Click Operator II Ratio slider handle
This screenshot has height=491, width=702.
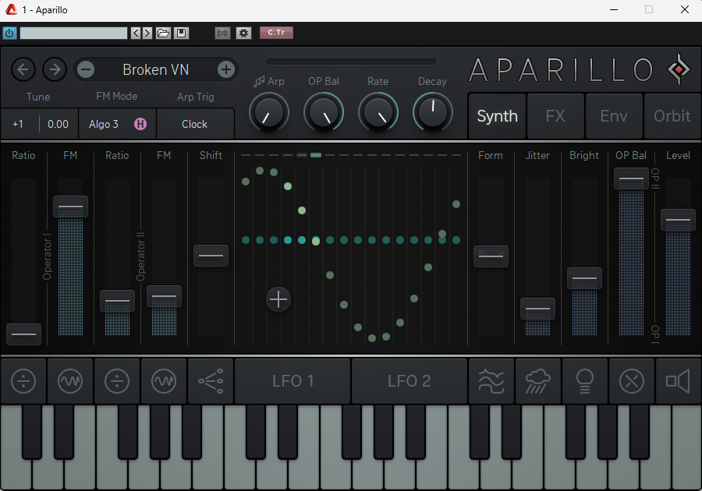point(117,301)
